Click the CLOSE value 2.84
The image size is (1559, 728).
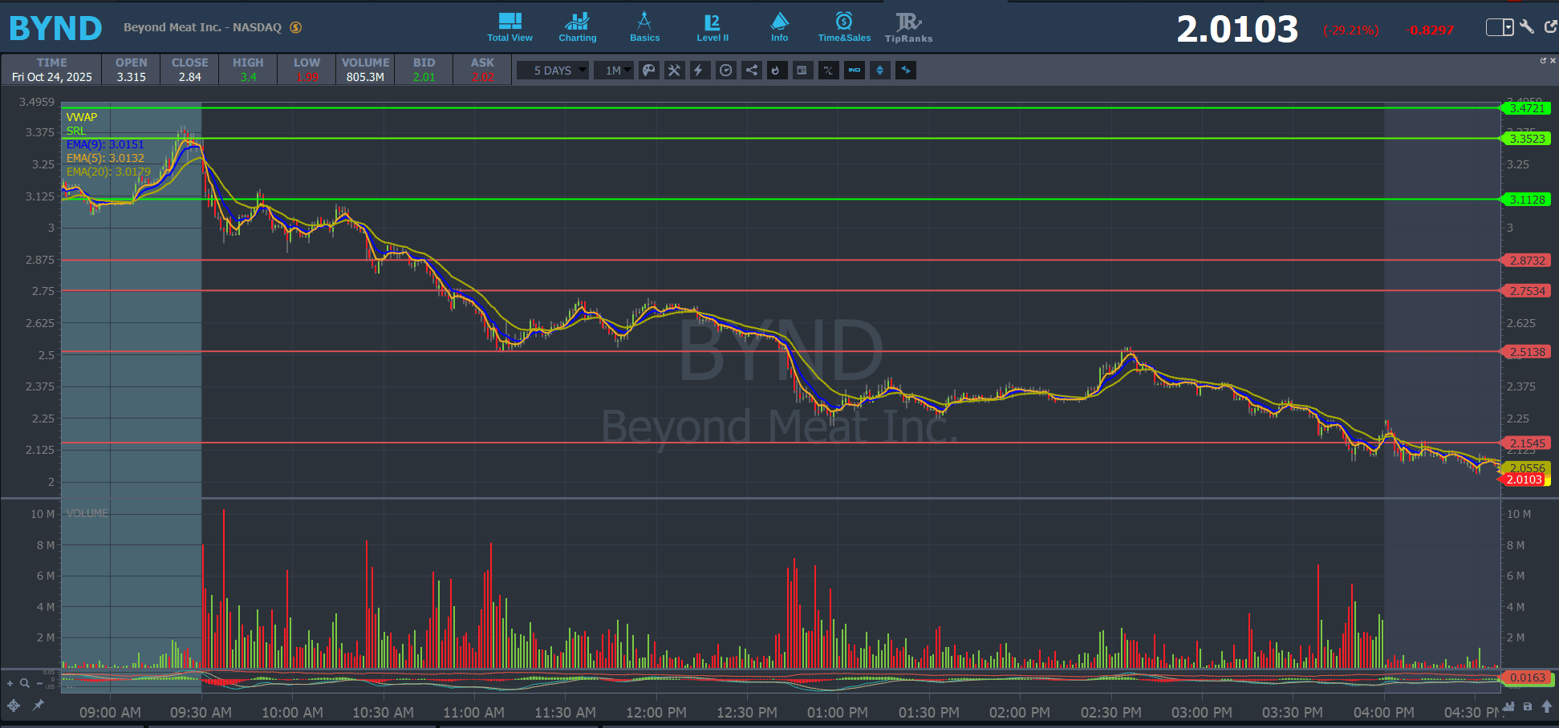coord(190,77)
